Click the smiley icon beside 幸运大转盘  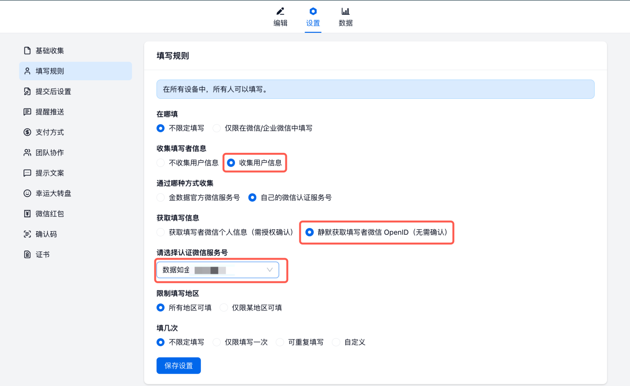tap(27, 193)
